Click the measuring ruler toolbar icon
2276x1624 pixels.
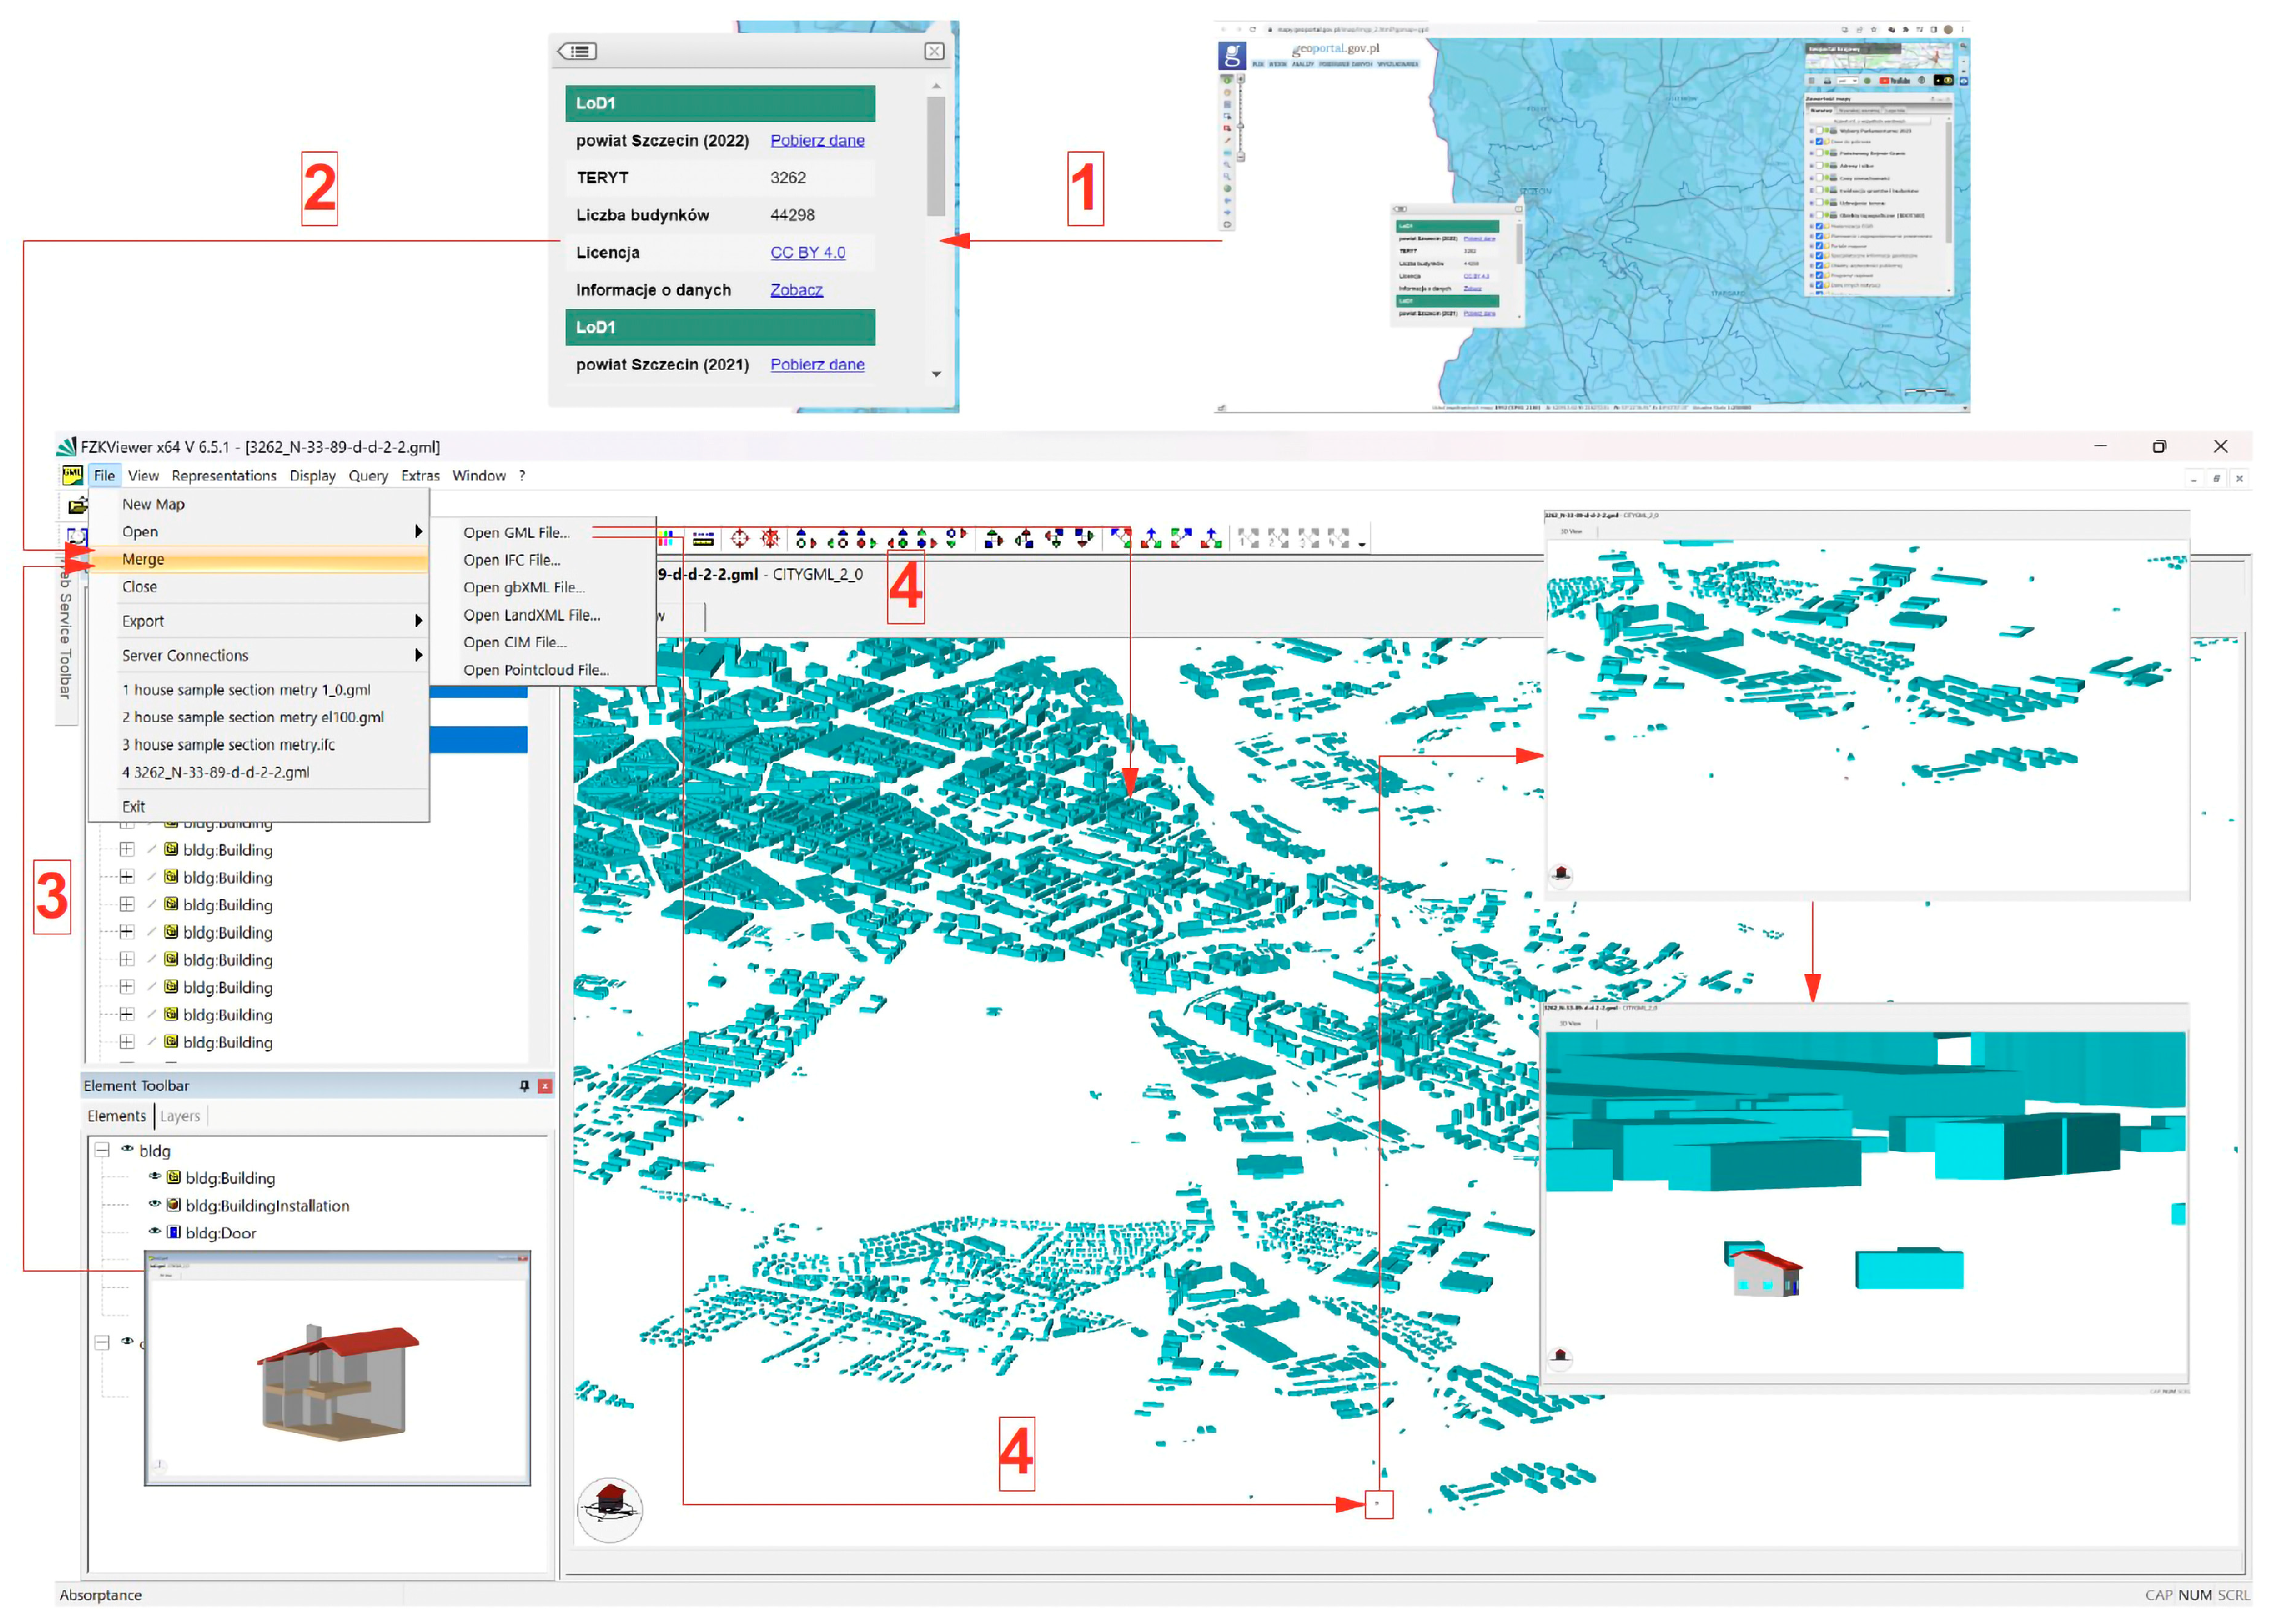point(703,539)
